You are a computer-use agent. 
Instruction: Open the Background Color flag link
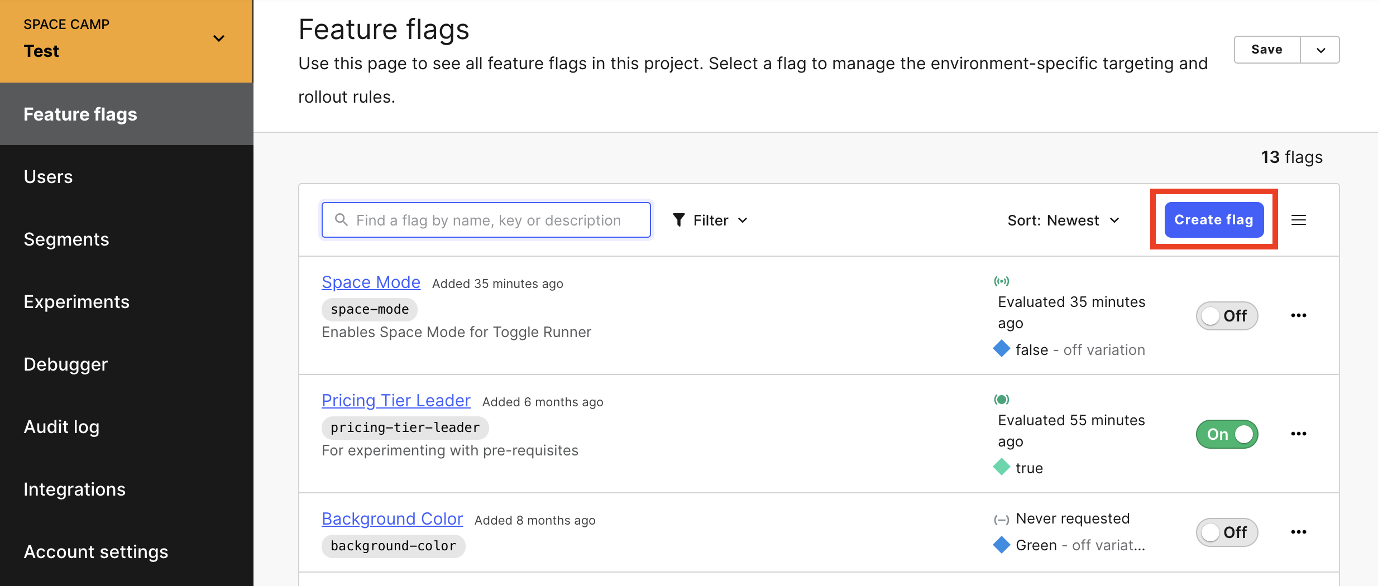pyautogui.click(x=392, y=519)
